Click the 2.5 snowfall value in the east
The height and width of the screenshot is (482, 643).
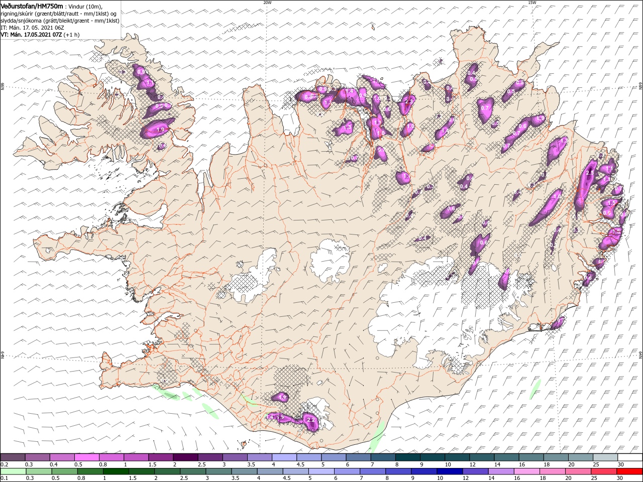click(590, 173)
